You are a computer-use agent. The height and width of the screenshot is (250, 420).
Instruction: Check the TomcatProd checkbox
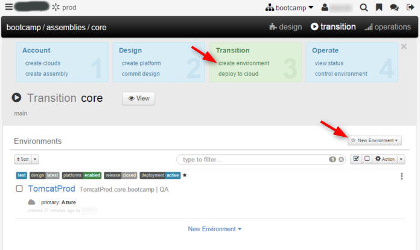[x=19, y=189]
